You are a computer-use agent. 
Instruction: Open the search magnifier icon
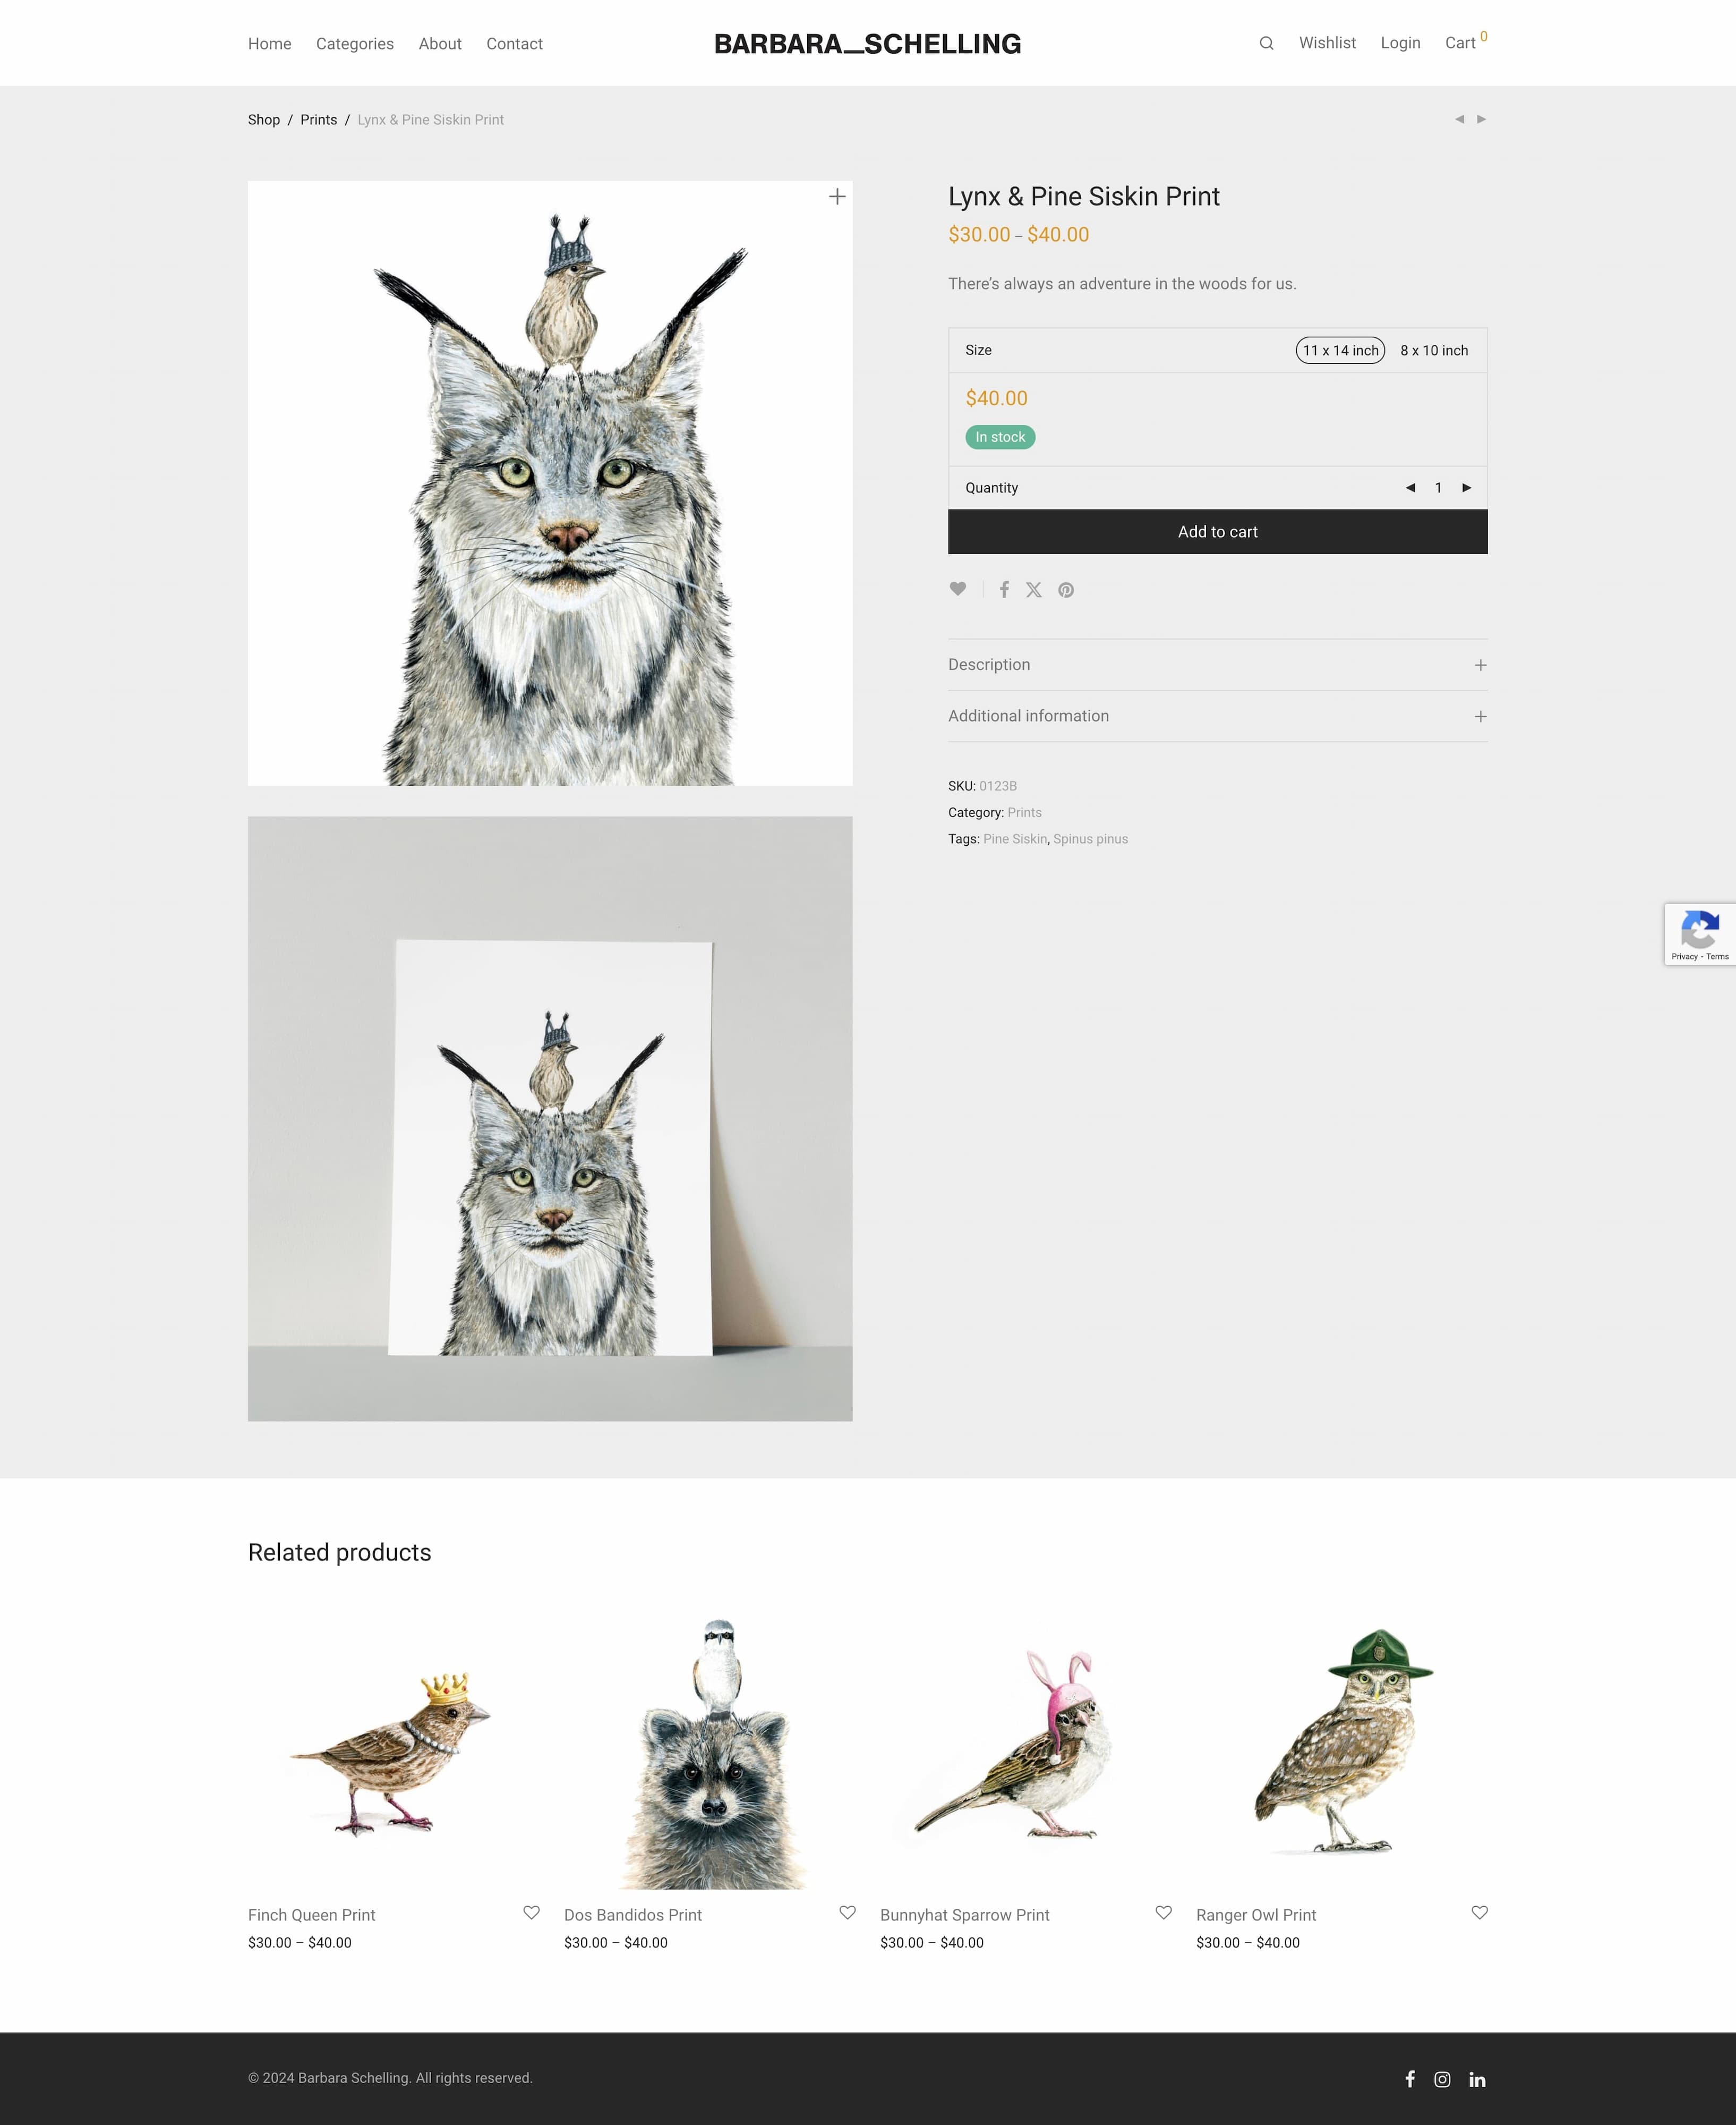click(1266, 43)
